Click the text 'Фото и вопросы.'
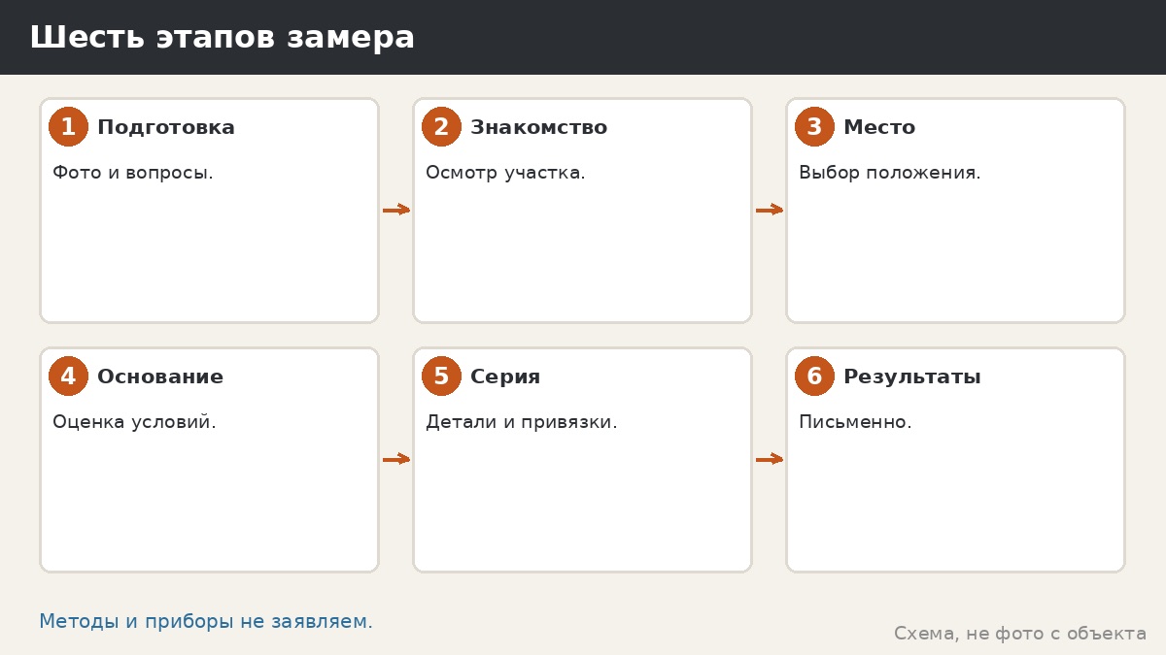Image resolution: width=1166 pixels, height=655 pixels. (x=133, y=173)
